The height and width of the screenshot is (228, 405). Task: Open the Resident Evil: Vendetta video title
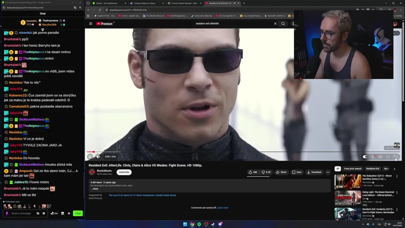(x=378, y=211)
